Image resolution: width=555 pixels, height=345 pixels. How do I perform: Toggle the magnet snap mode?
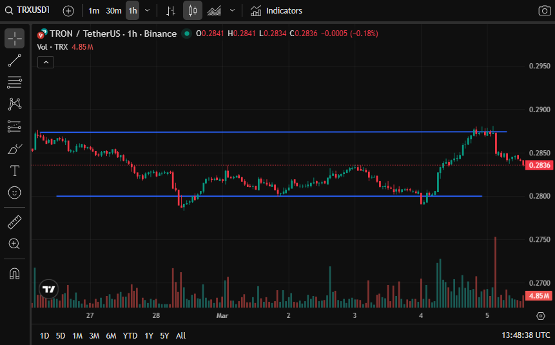click(x=15, y=274)
